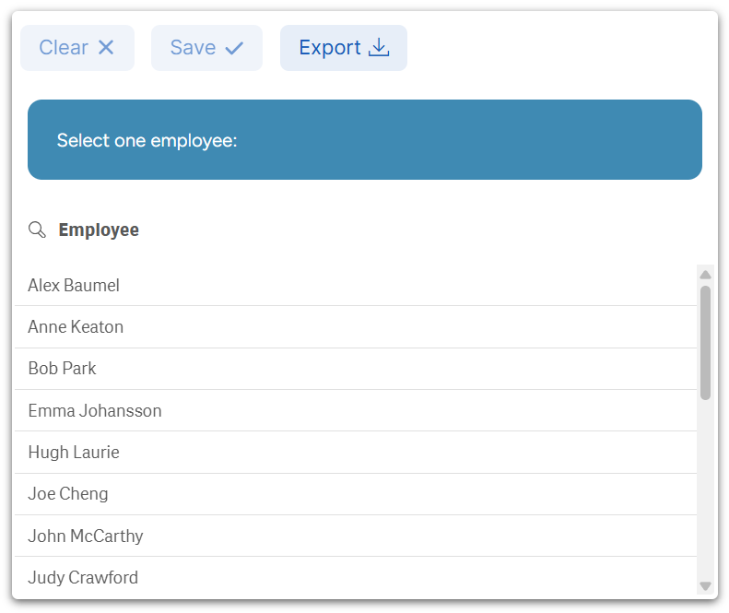
Task: Select the Hugh Laurie row
Action: 74,453
